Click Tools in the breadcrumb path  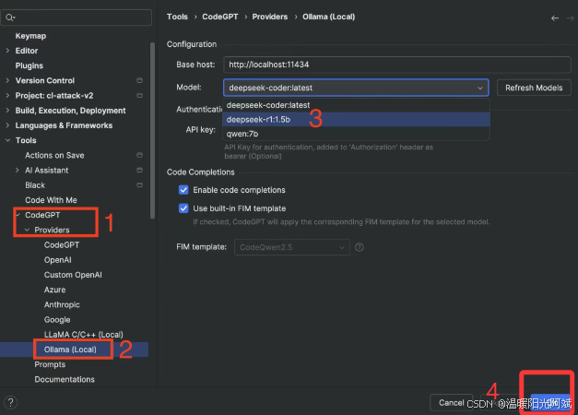[177, 17]
